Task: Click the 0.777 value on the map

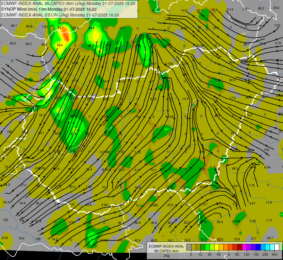Action: [x=203, y=205]
